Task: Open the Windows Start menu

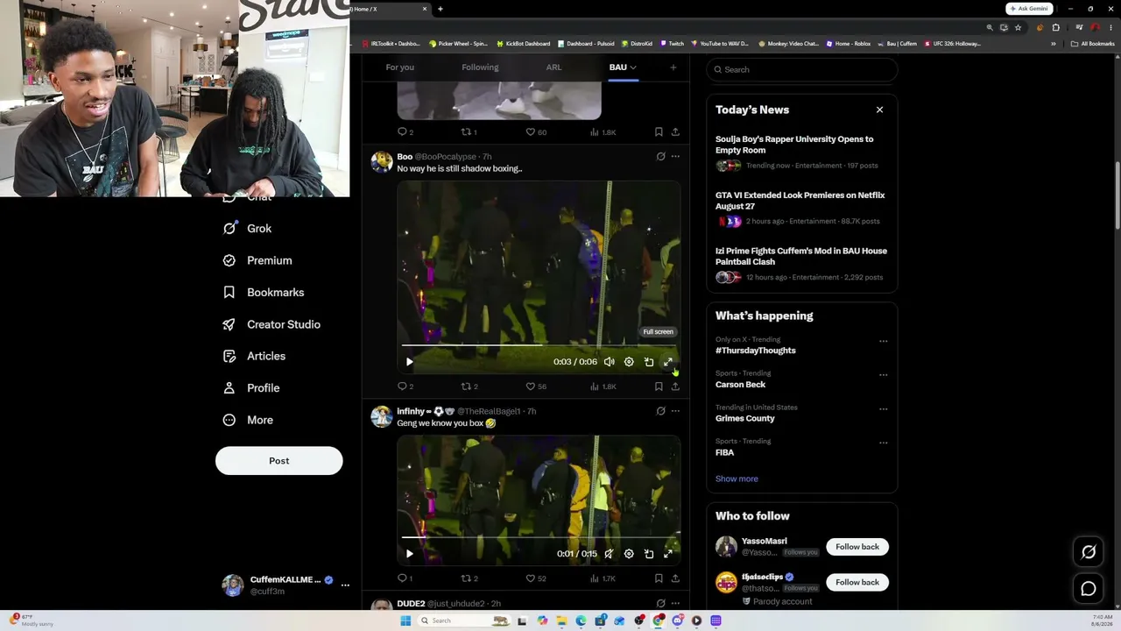Action: [x=405, y=620]
